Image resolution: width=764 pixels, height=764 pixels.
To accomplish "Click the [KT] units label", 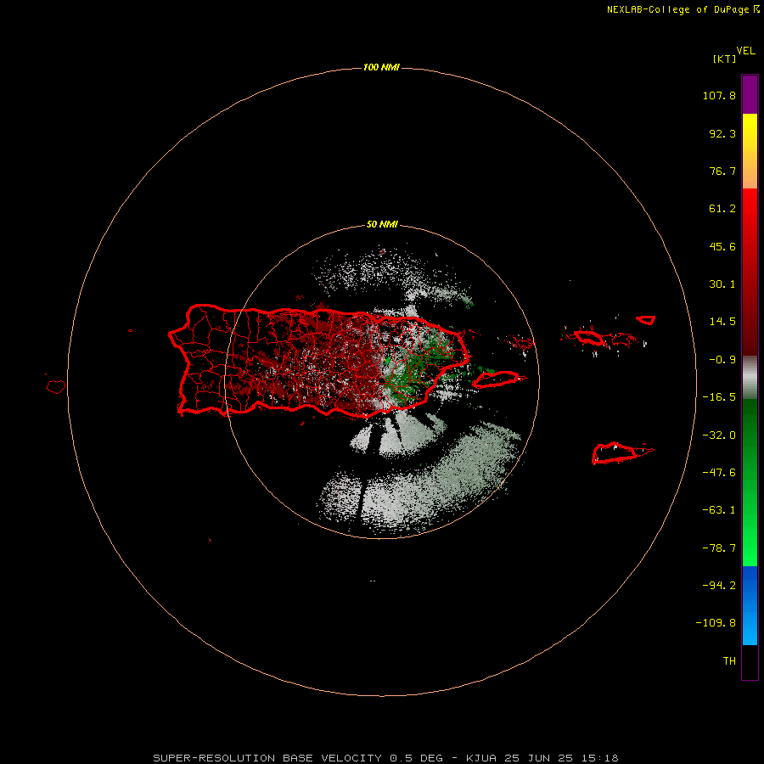I will (x=725, y=59).
